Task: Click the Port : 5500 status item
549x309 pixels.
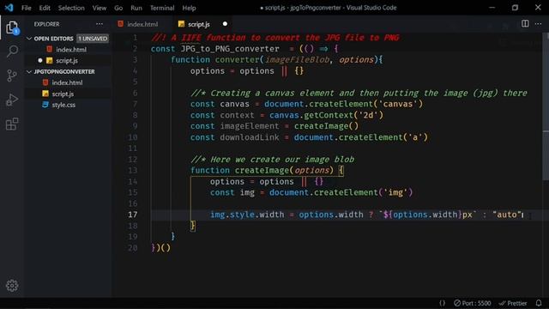Action: coord(473,303)
